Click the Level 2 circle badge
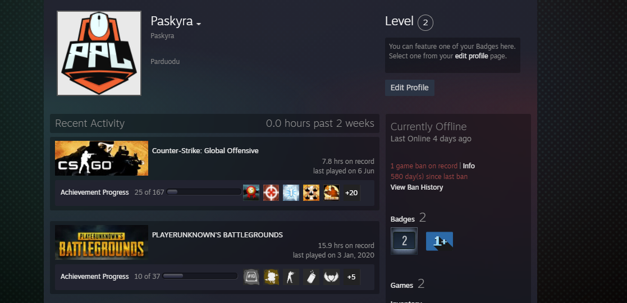This screenshot has width=627, height=303. pyautogui.click(x=425, y=23)
